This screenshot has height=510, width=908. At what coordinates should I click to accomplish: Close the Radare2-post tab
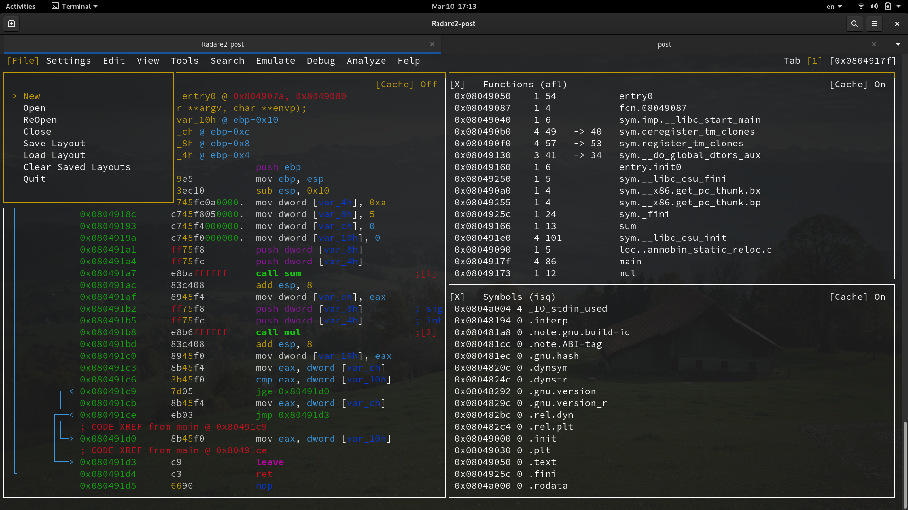tap(432, 44)
